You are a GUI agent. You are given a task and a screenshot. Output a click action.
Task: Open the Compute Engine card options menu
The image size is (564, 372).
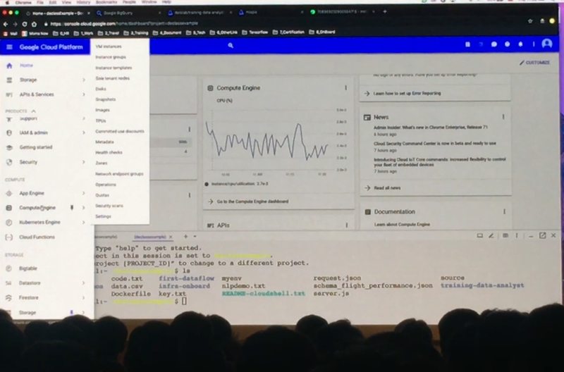click(345, 87)
